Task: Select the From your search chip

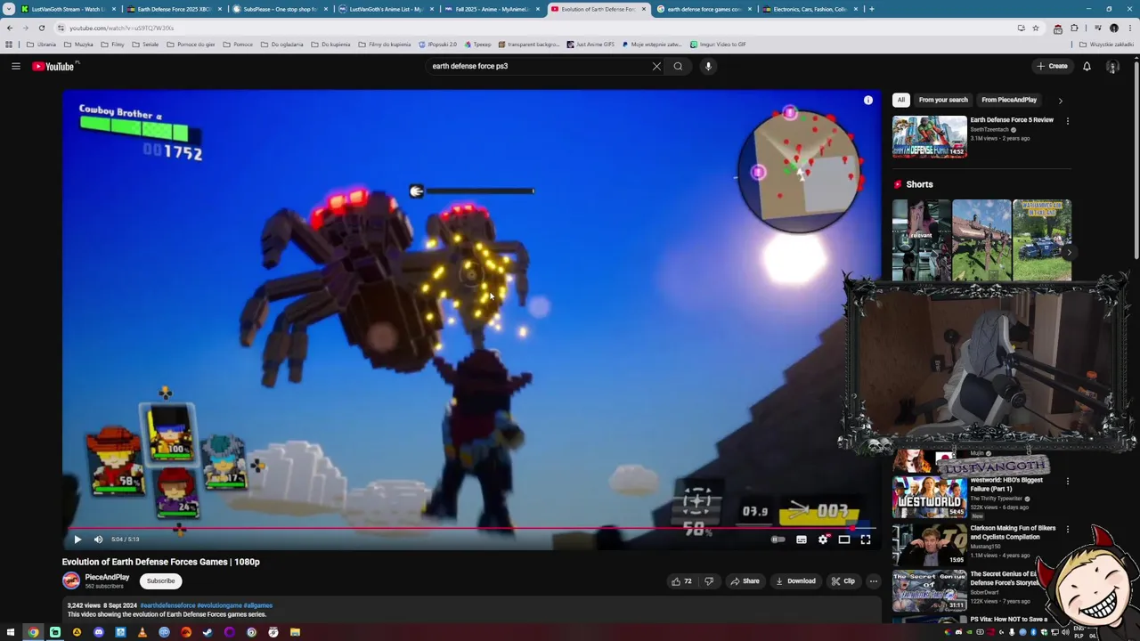Action: click(943, 100)
